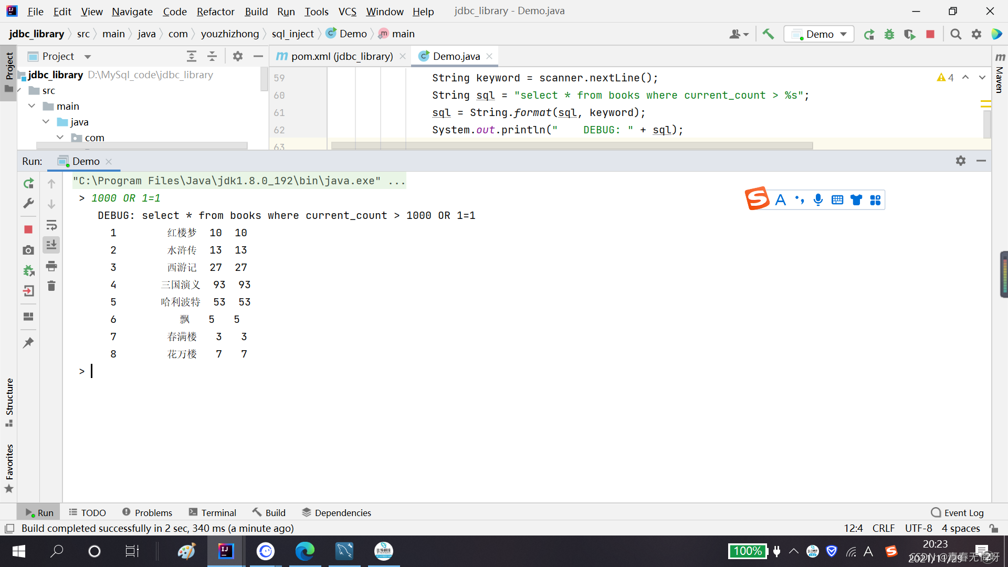Screen dimensions: 1008x567
Task: Open the Refactor menu
Action: click(215, 11)
